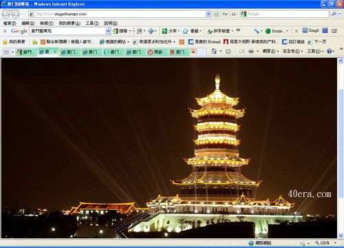The image size is (344, 248).
Task: Expand hidden Google Toolbar buttons chevron
Action: 238,30
